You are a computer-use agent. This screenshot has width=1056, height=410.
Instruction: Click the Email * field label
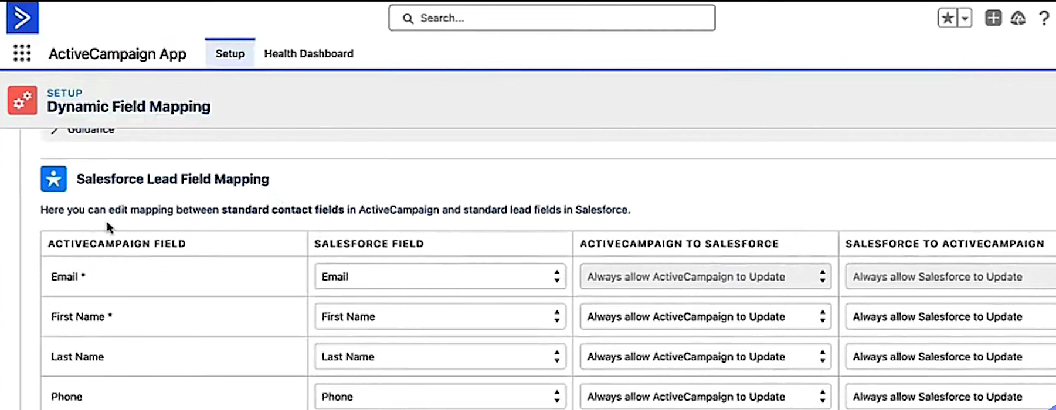click(x=68, y=276)
